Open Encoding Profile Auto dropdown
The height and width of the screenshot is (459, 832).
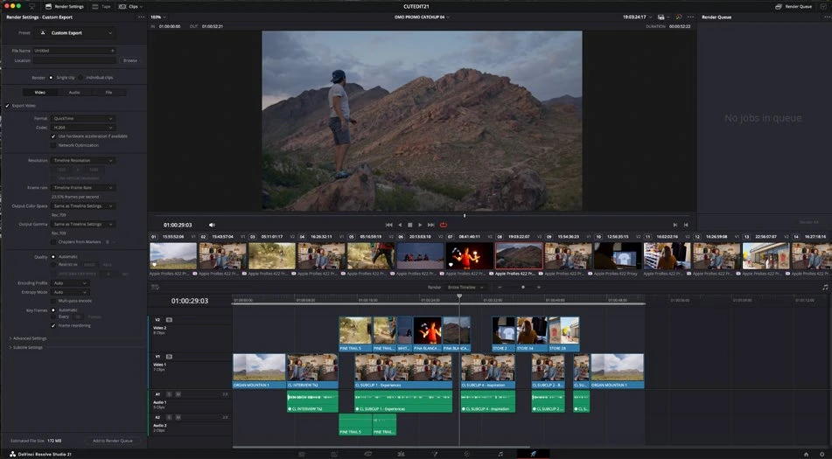click(x=70, y=283)
